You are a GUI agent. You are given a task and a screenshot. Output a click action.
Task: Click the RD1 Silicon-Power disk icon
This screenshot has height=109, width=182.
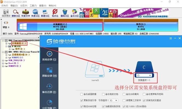coord(6,52)
